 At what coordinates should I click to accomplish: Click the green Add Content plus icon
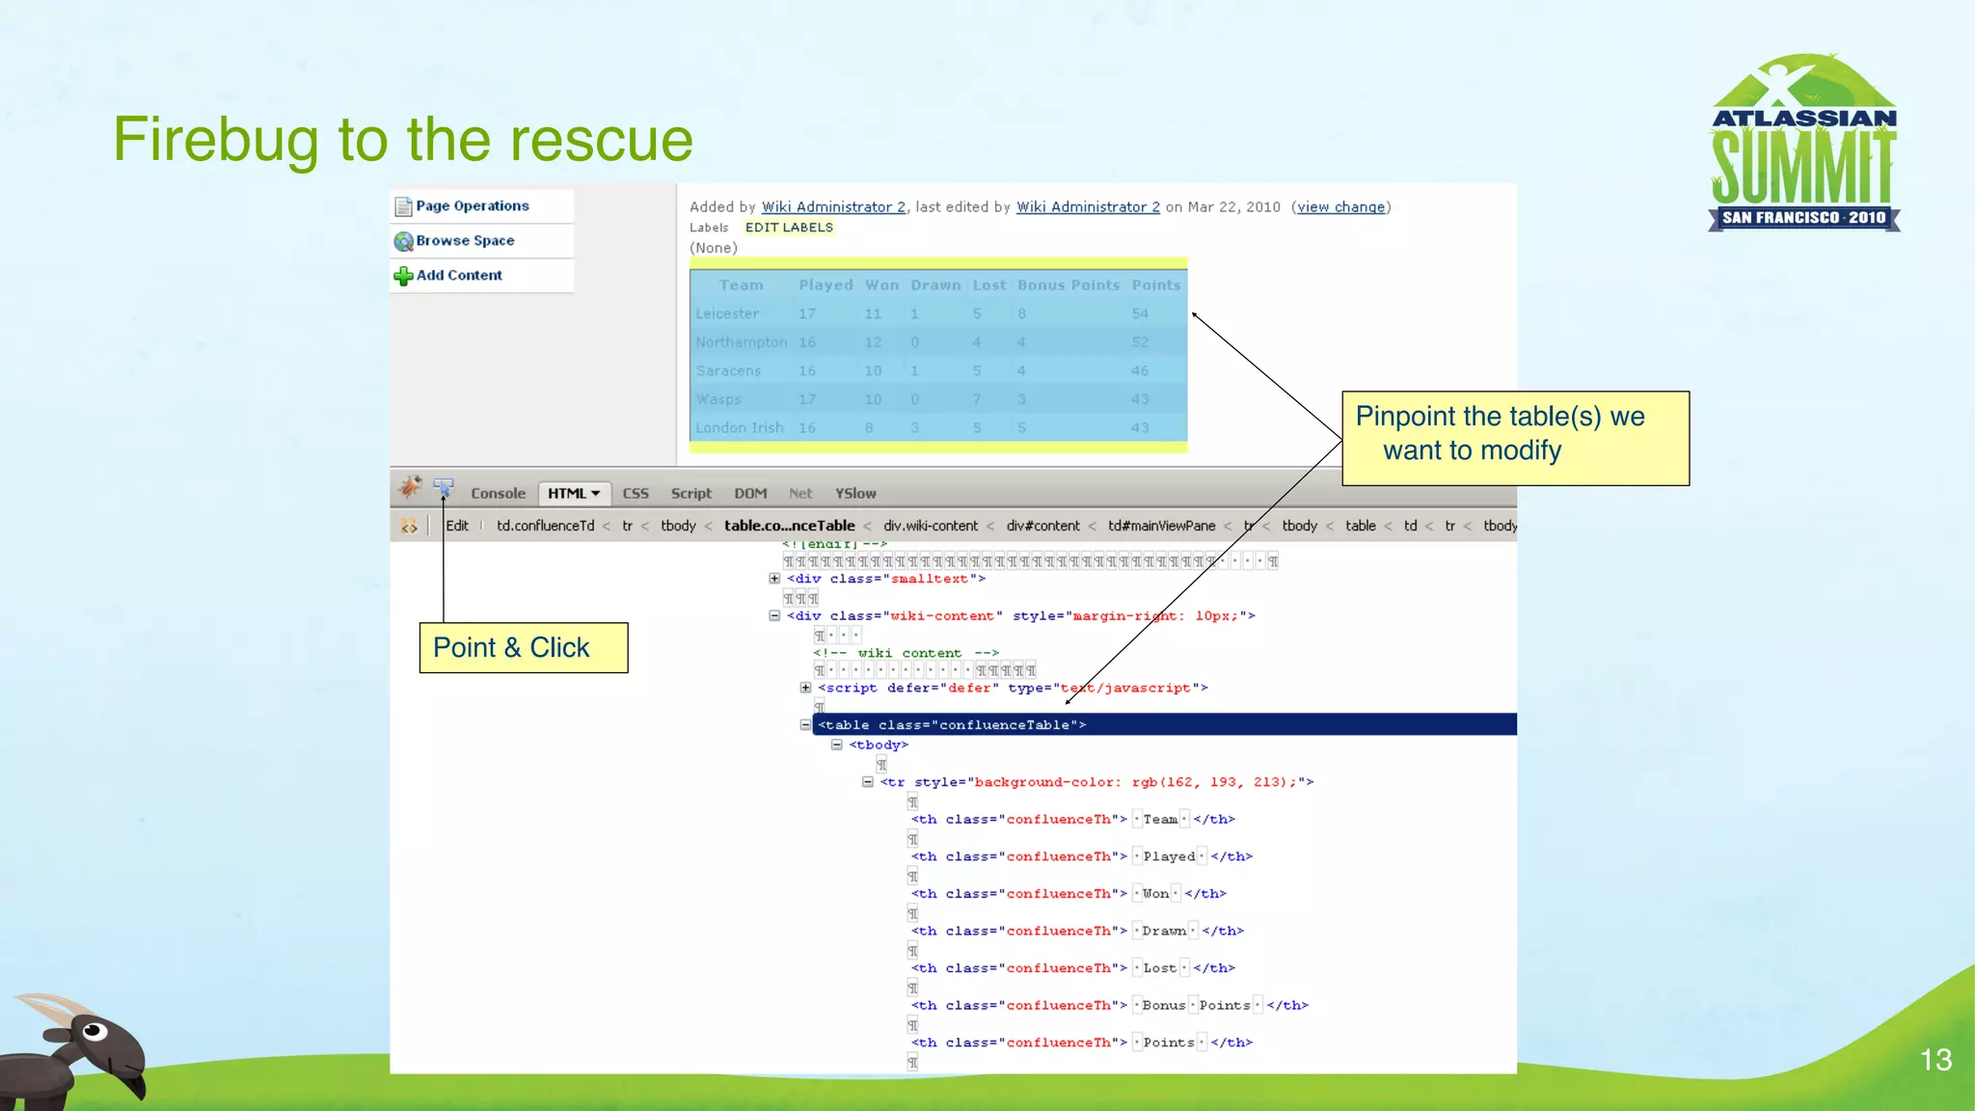[x=403, y=276]
